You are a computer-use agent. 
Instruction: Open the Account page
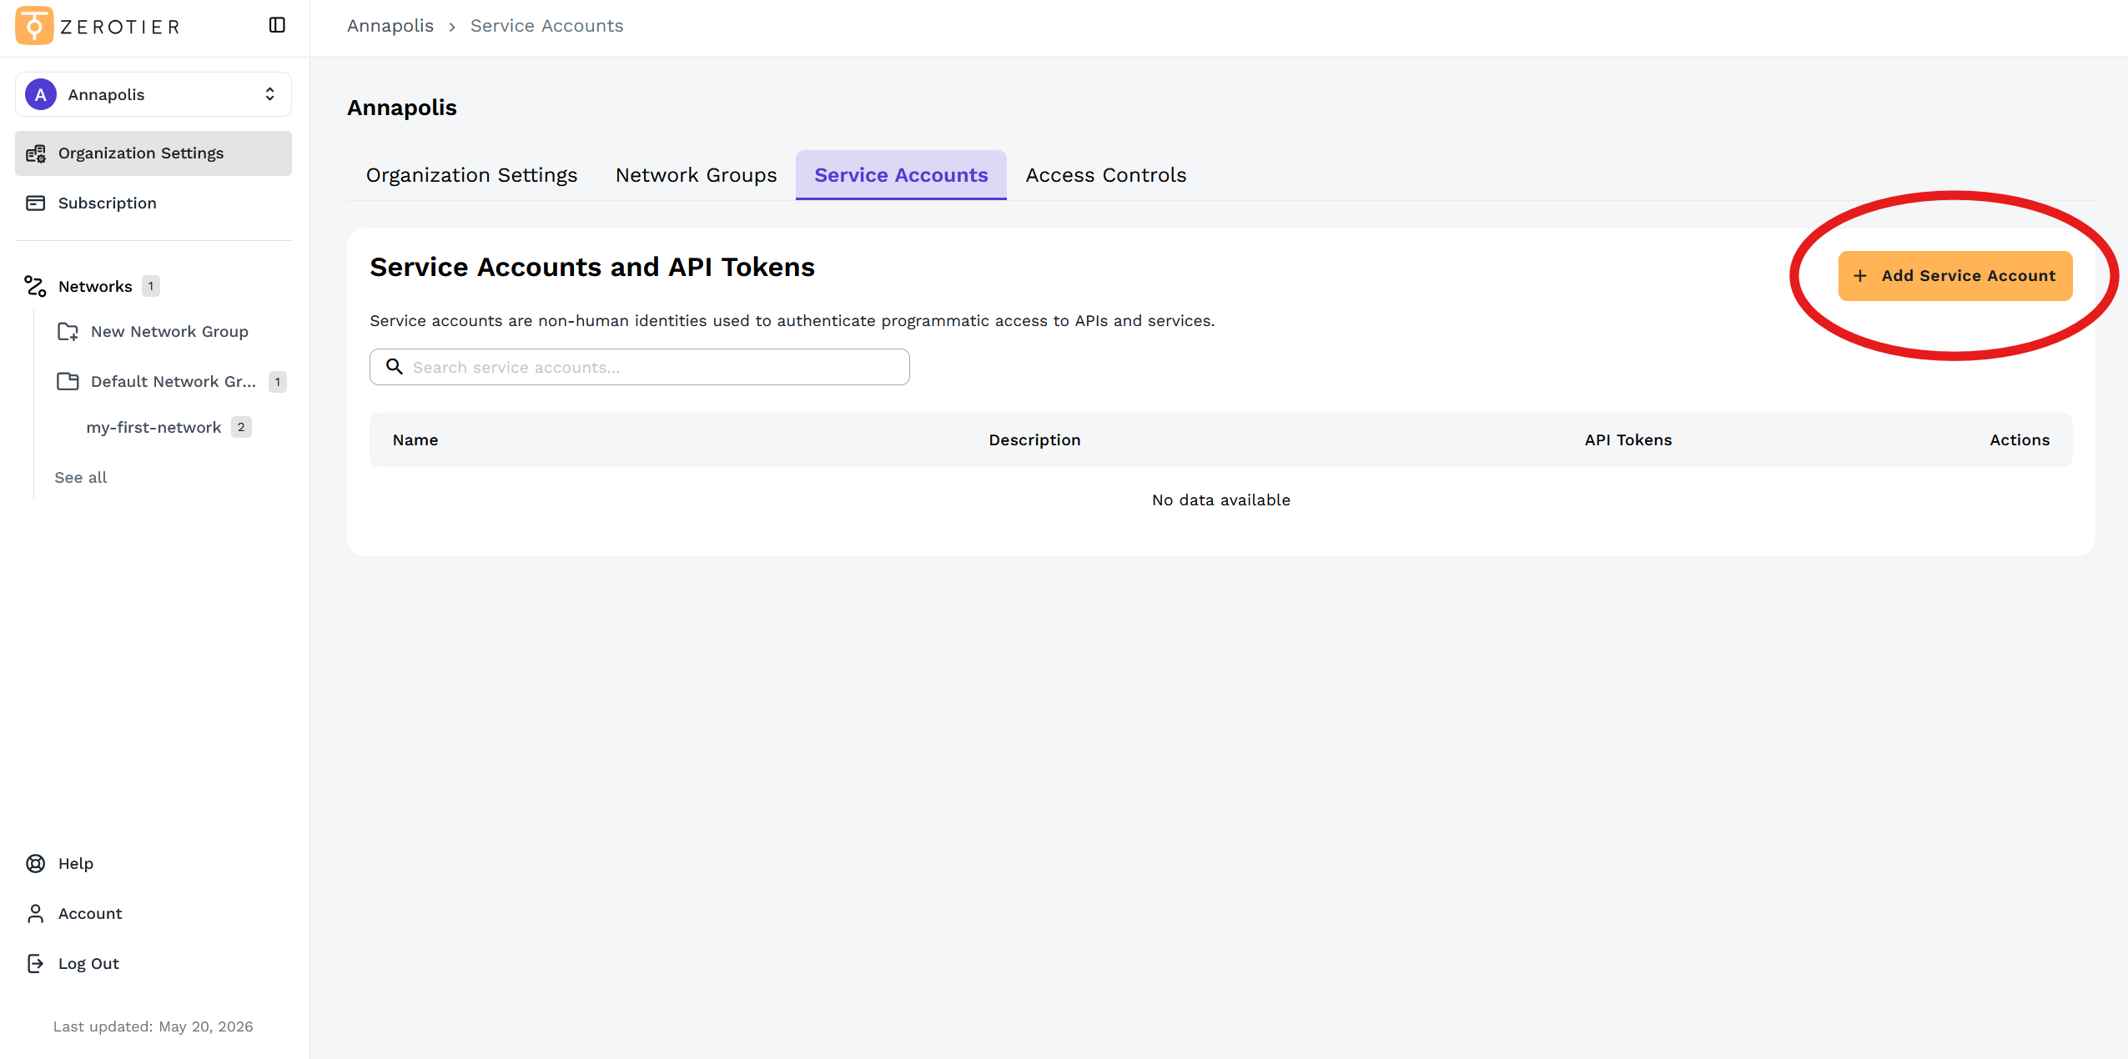[90, 914]
